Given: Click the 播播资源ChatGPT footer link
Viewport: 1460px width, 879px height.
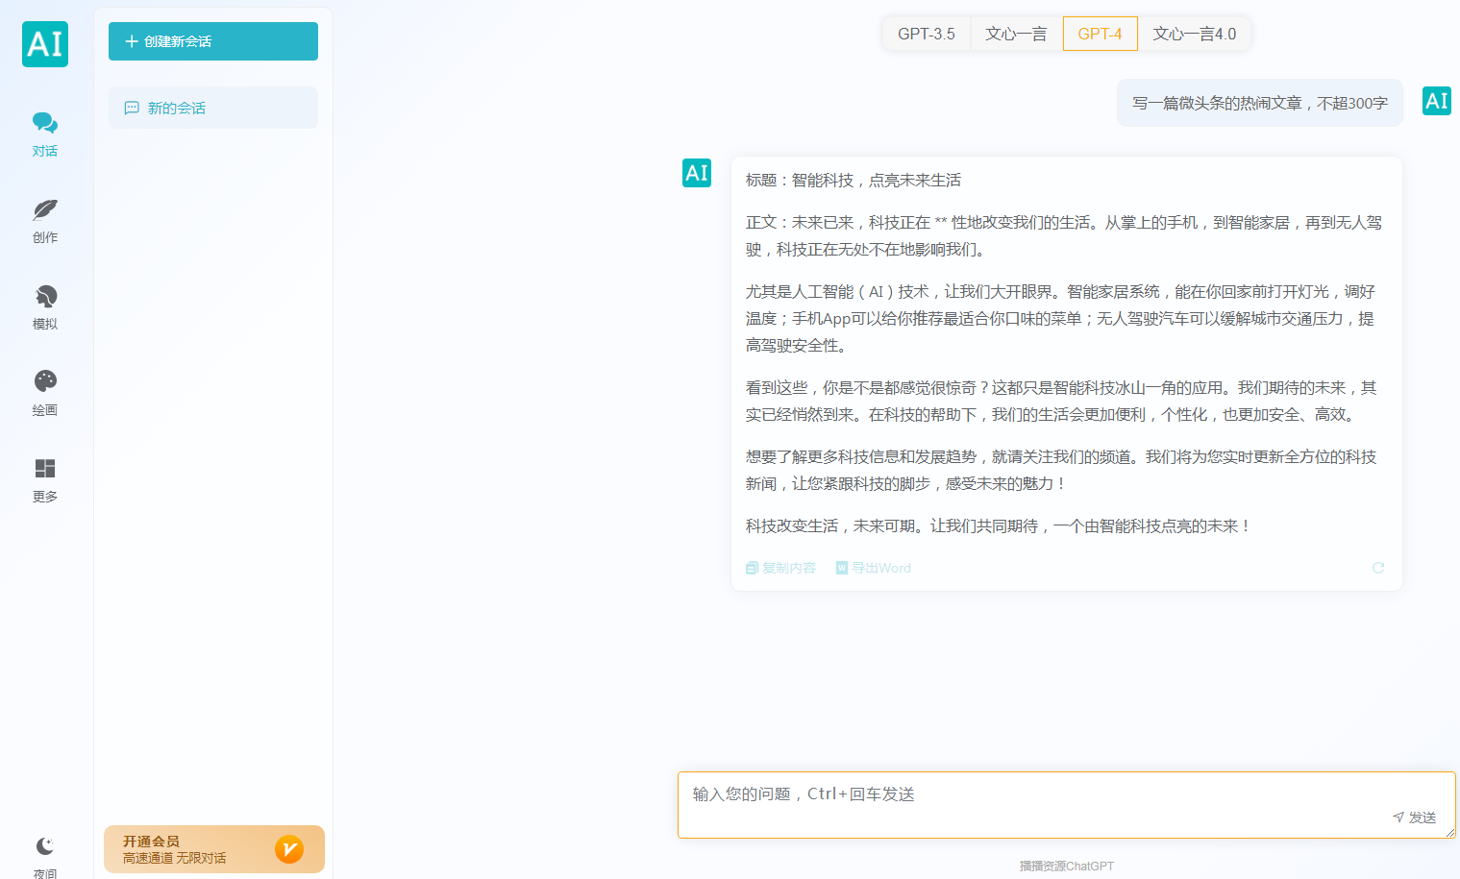Looking at the screenshot, I should point(1067,864).
